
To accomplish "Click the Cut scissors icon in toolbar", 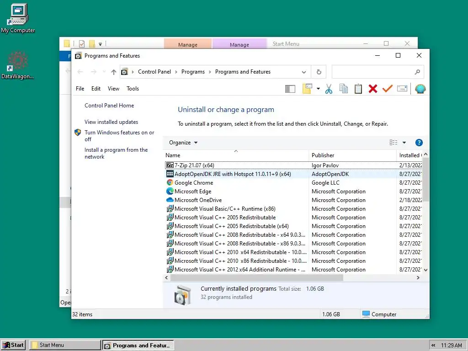I will coord(329,89).
